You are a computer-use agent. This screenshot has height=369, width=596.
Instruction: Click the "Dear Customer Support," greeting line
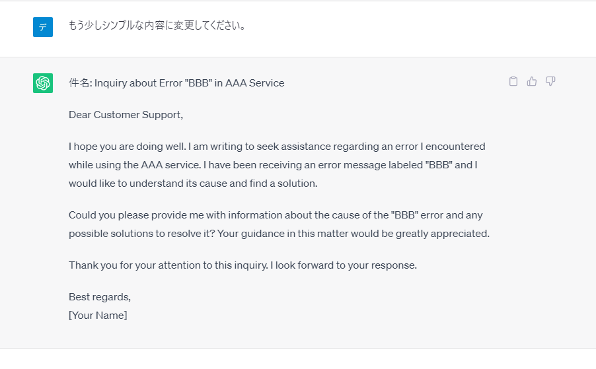coord(126,115)
